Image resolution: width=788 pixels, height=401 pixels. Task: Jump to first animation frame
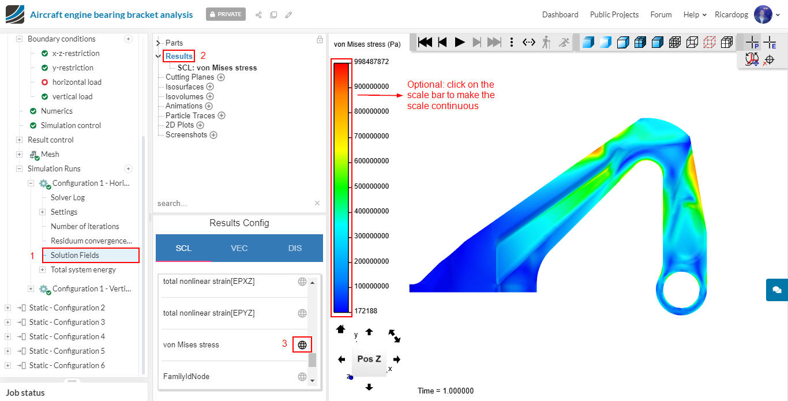click(x=425, y=42)
